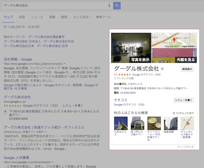Click the 森美術館 thumbnail
Viewport: 204px width, 168px height.
pyautogui.click(x=171, y=123)
